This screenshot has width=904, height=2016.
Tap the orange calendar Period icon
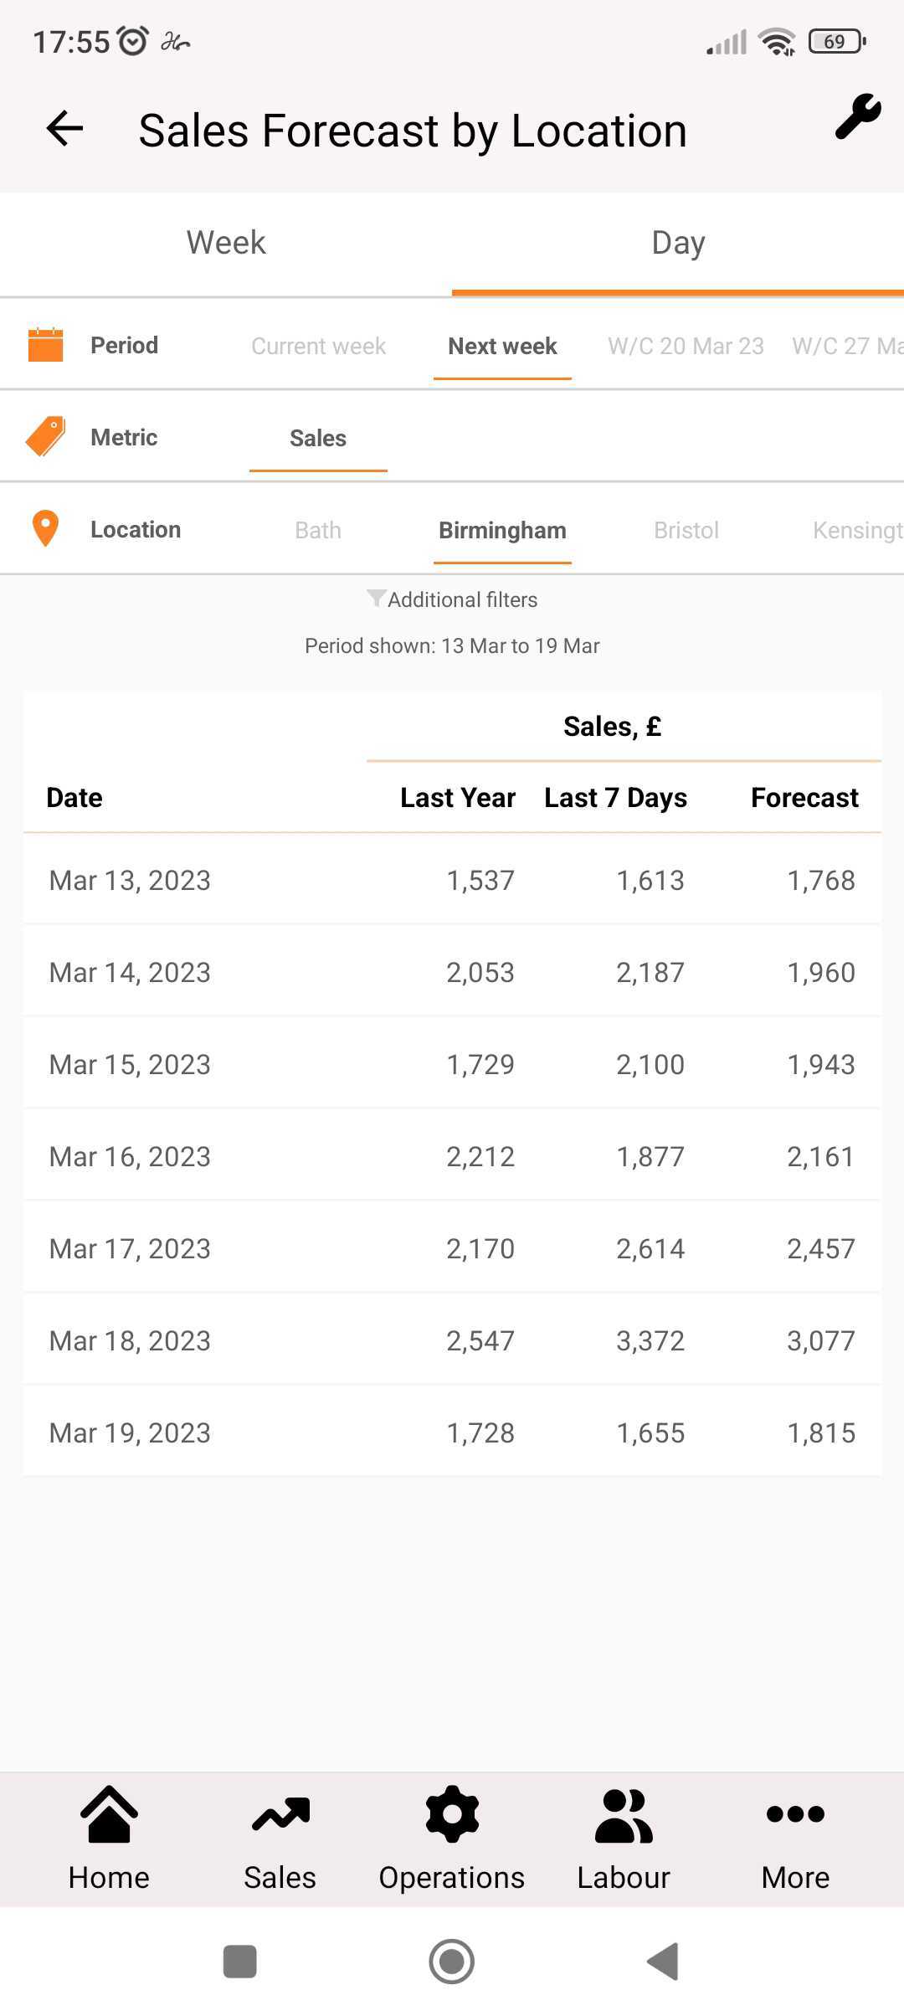[46, 345]
